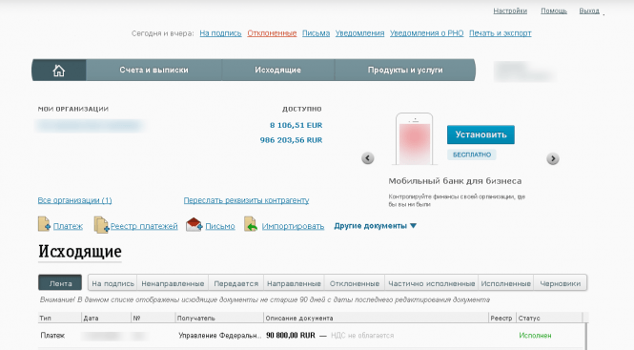Click the Платеж document icon
Viewport: 634px width, 350px height.
coord(44,224)
